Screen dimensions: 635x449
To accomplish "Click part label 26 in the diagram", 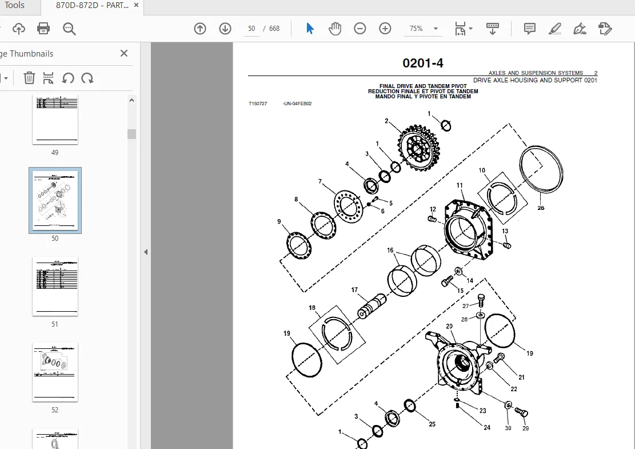I will point(541,208).
